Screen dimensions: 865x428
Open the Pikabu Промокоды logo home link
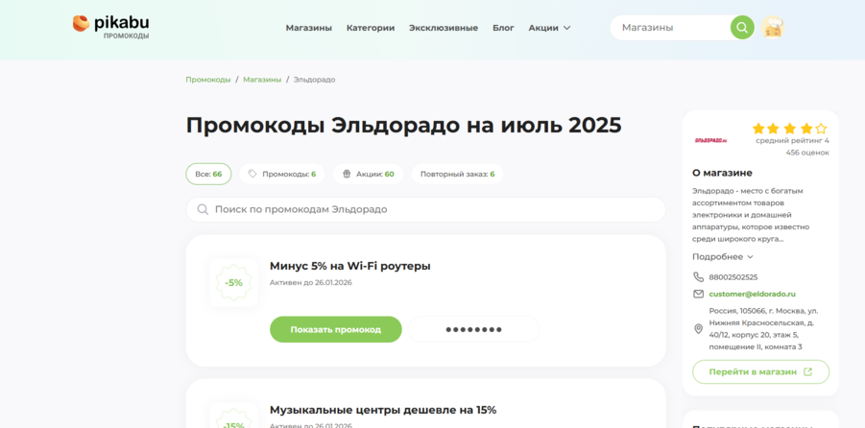(x=110, y=26)
